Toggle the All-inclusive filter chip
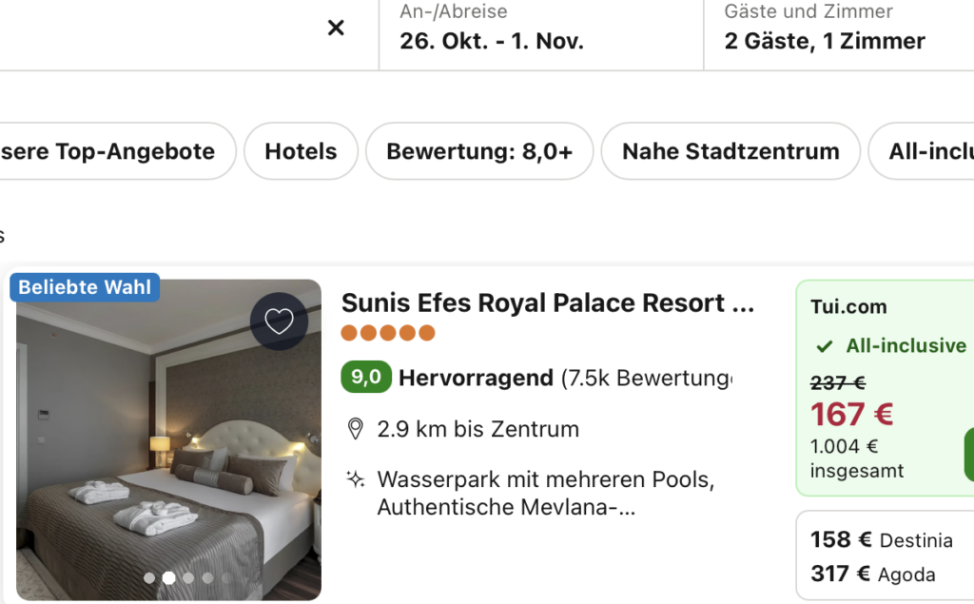This screenshot has width=974, height=604. tap(921, 151)
